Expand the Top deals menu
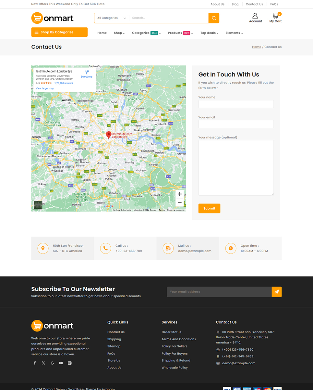 pos(209,33)
